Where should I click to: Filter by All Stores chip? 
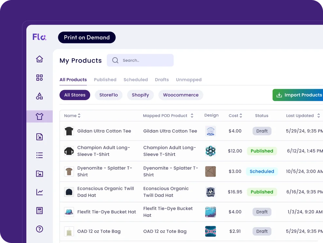click(x=75, y=95)
